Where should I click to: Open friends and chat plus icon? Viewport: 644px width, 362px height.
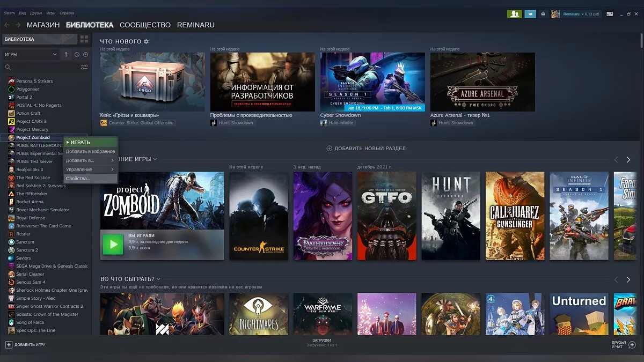tap(632, 344)
